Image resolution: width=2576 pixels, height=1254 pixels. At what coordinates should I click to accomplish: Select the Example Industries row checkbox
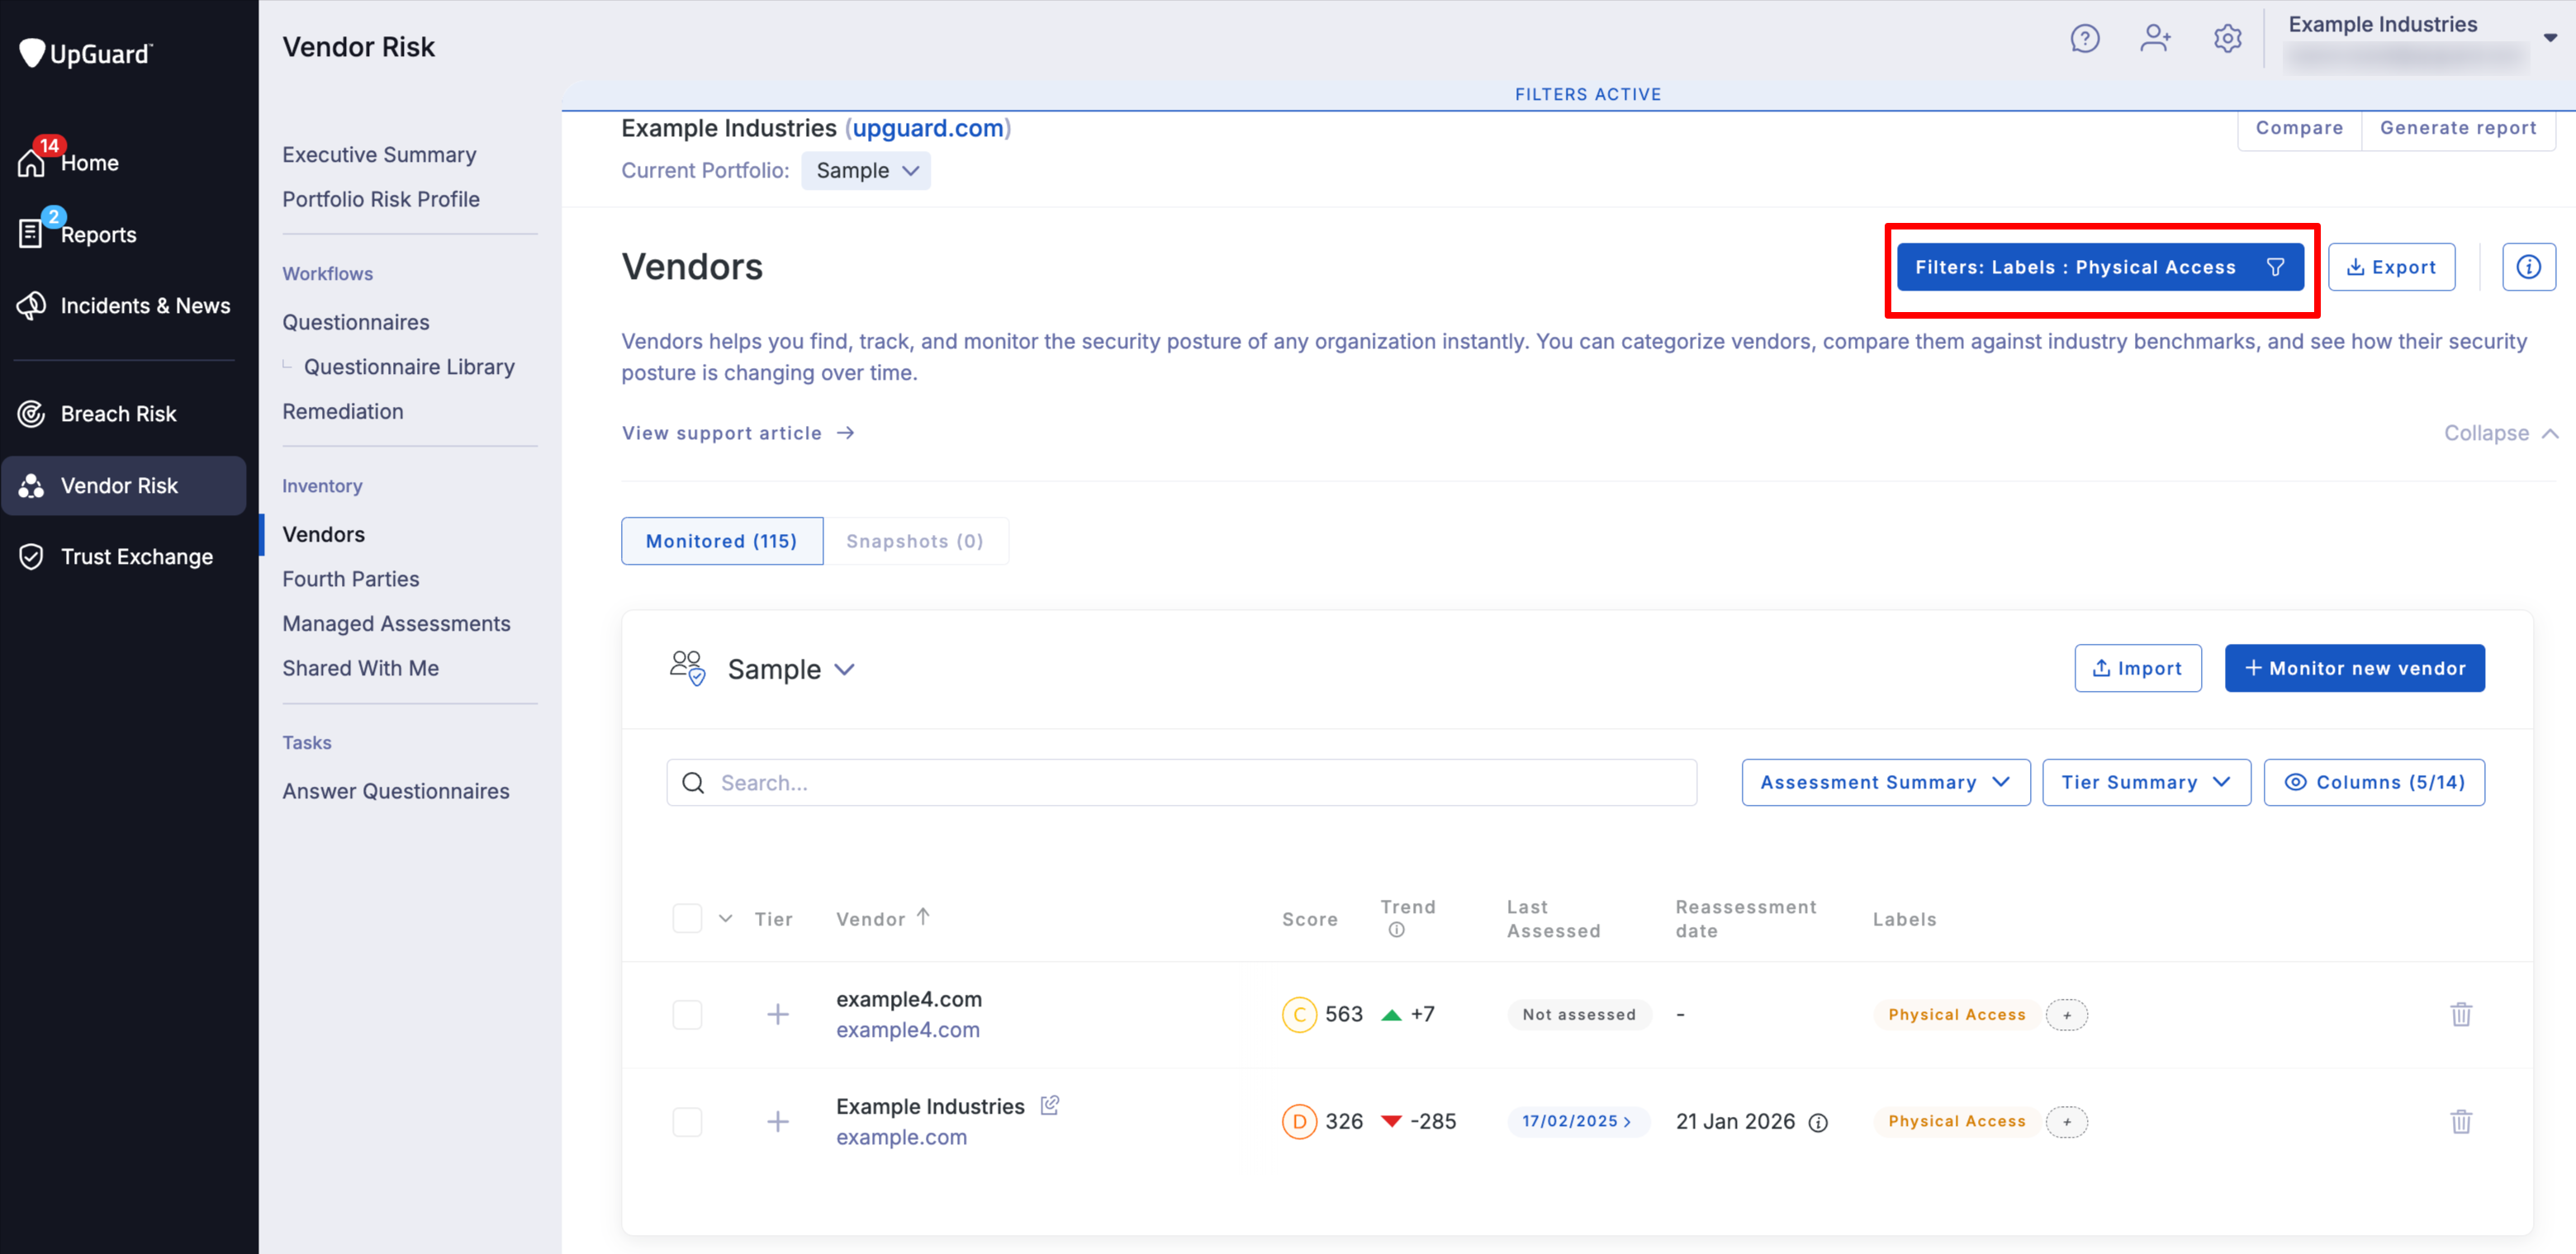tap(687, 1121)
